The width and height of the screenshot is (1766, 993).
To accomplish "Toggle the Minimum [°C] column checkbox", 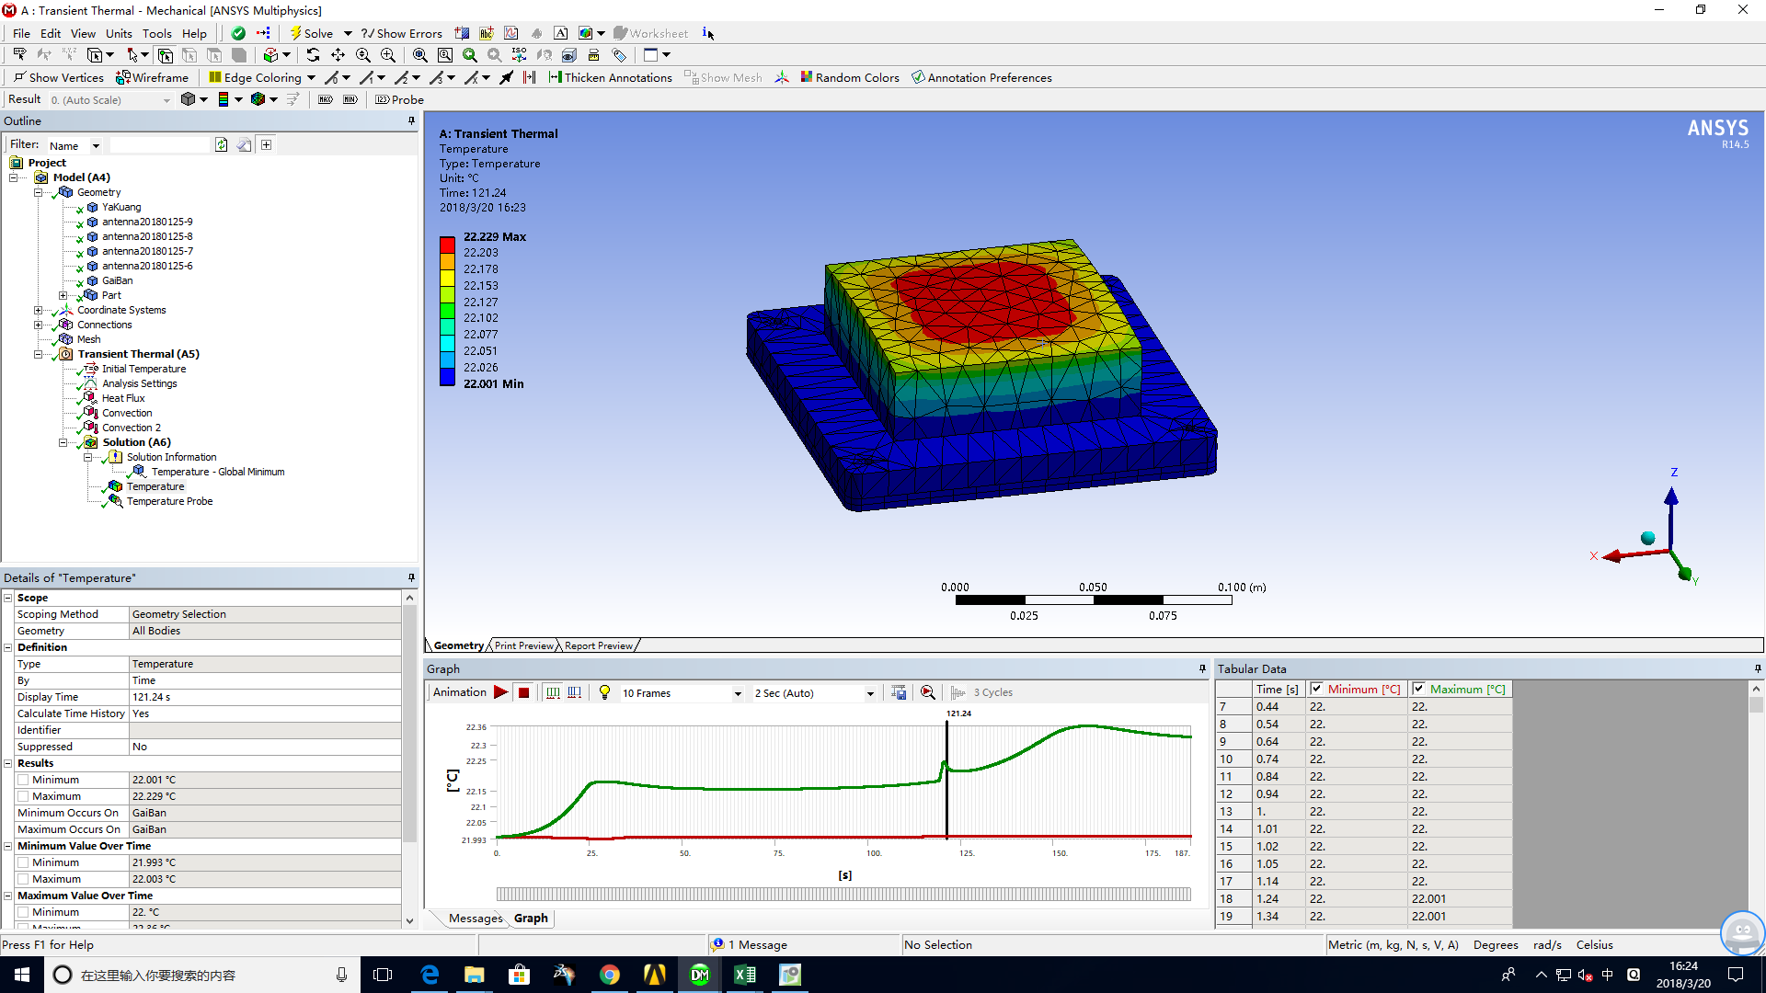I will pyautogui.click(x=1316, y=689).
